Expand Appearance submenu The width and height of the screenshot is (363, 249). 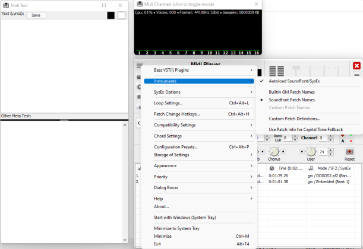(199, 165)
